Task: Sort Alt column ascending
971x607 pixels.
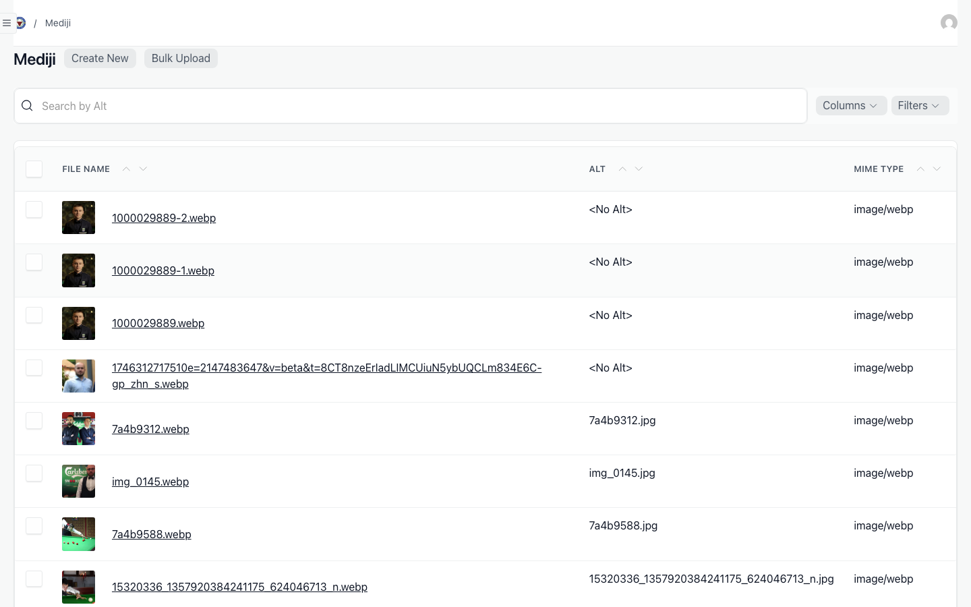Action: (622, 169)
